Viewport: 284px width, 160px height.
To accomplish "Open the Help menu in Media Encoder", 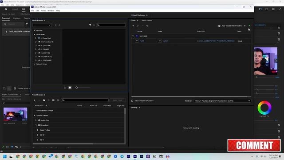I will coord(58,11).
